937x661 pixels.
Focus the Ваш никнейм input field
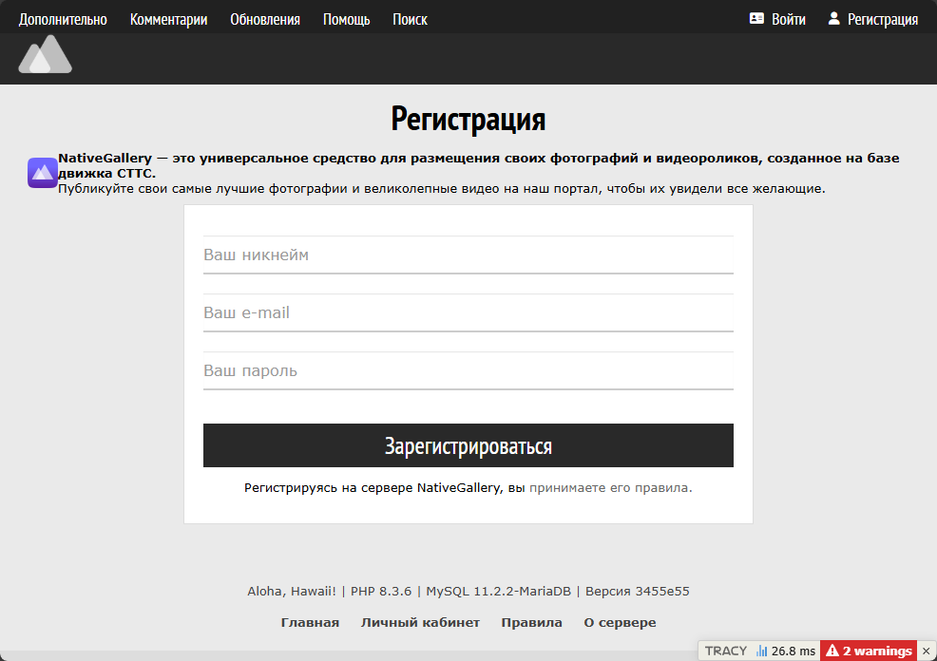tap(468, 255)
